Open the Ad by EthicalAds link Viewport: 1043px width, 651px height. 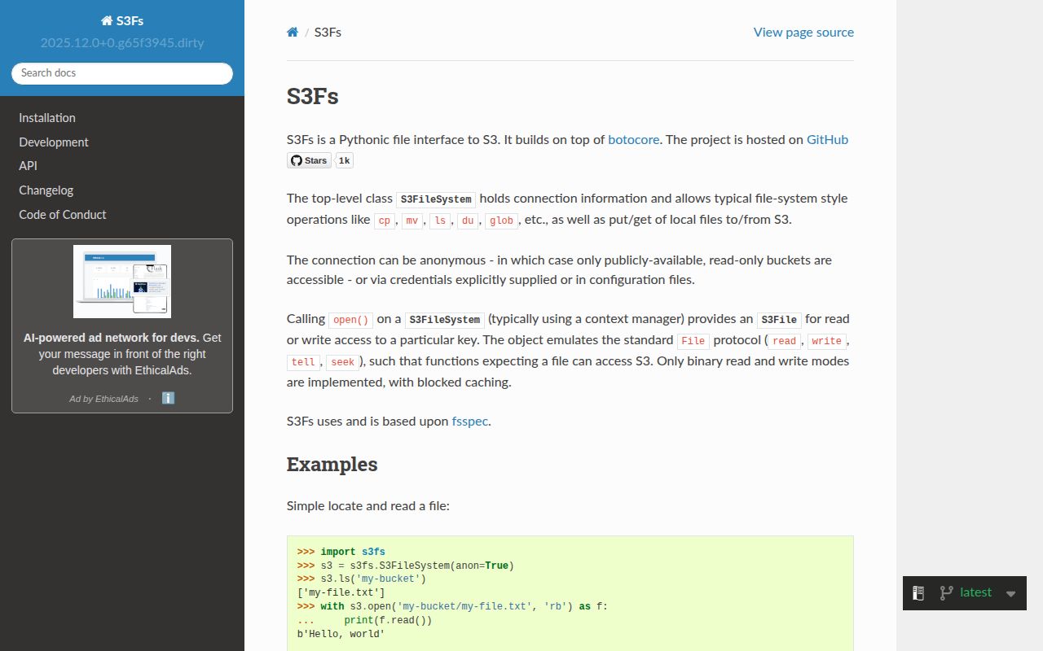[103, 399]
